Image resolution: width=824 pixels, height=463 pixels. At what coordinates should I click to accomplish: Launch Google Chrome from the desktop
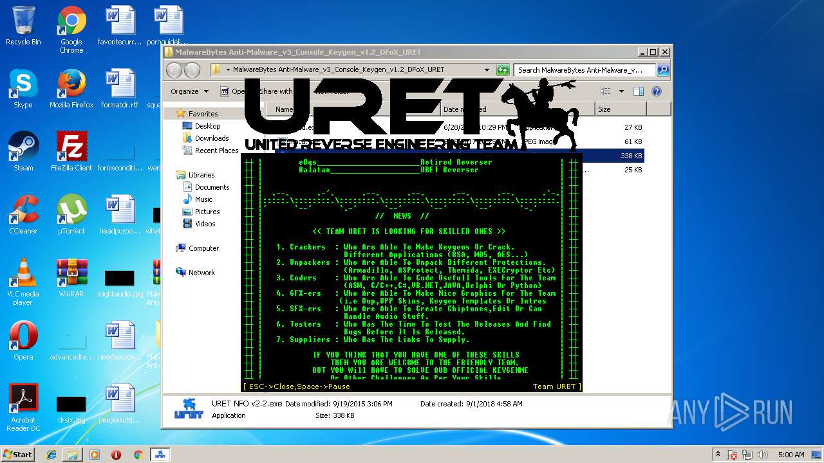pyautogui.click(x=71, y=30)
